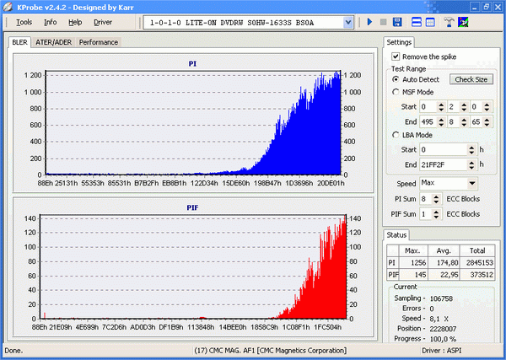Click the Speed value 8,1 X
506x360 pixels.
439,319
